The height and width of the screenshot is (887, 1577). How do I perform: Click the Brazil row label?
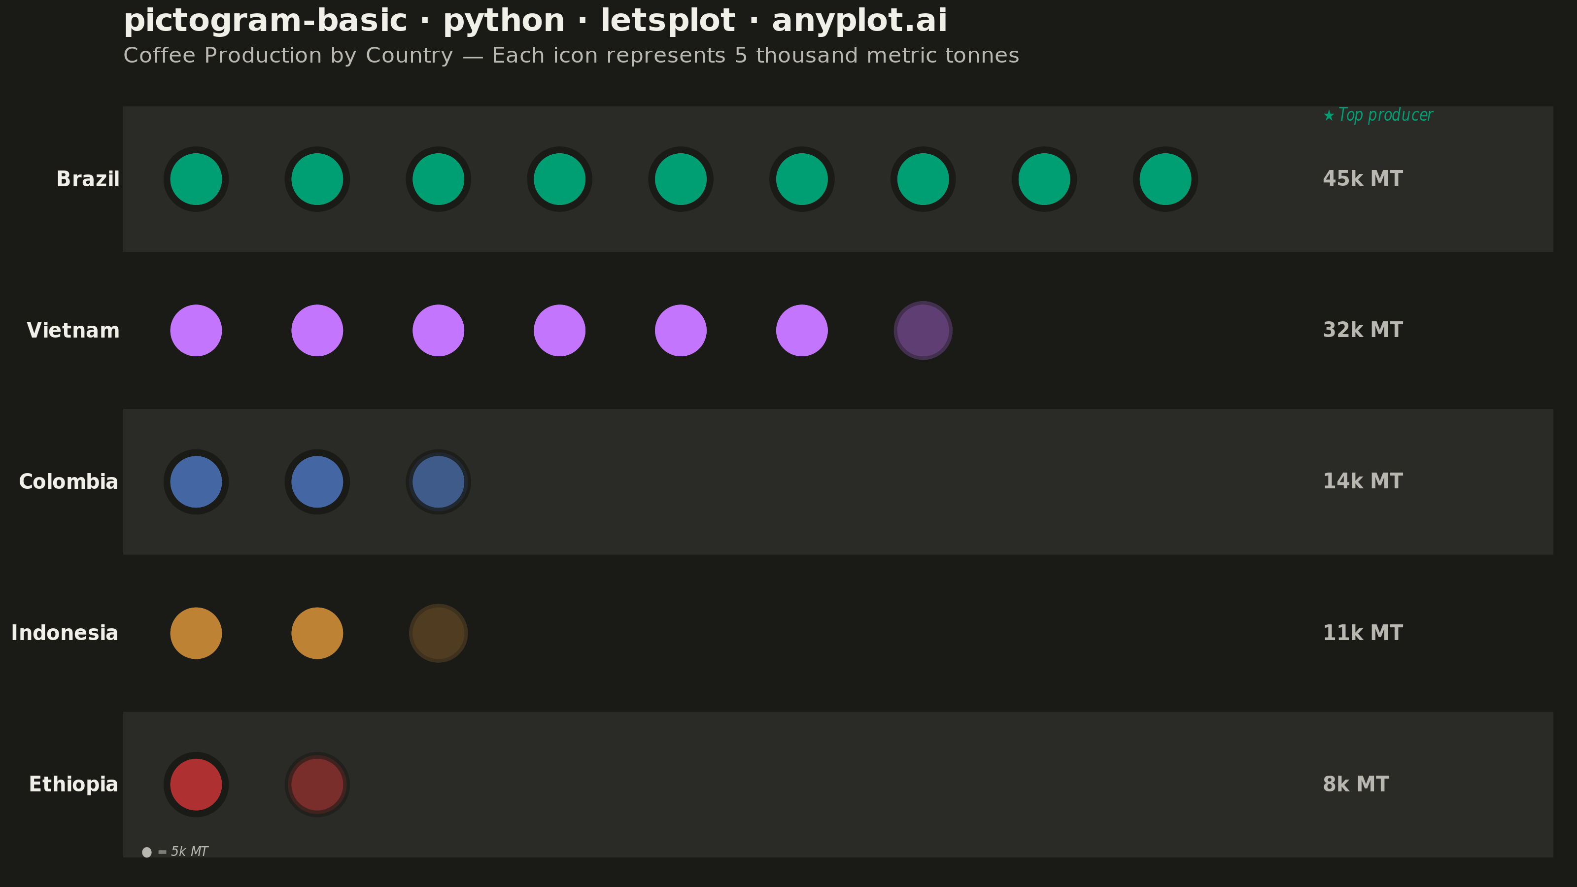[x=88, y=179]
